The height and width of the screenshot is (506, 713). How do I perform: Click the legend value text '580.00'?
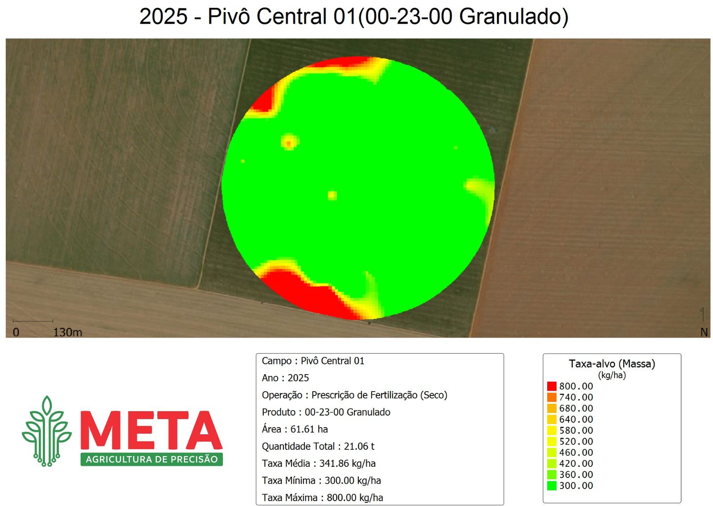pyautogui.click(x=576, y=431)
